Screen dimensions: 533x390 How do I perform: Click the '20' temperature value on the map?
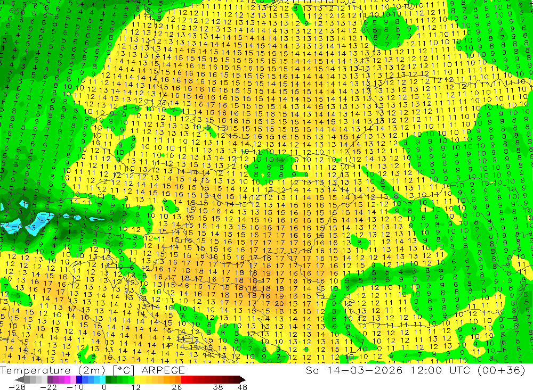[279, 304]
